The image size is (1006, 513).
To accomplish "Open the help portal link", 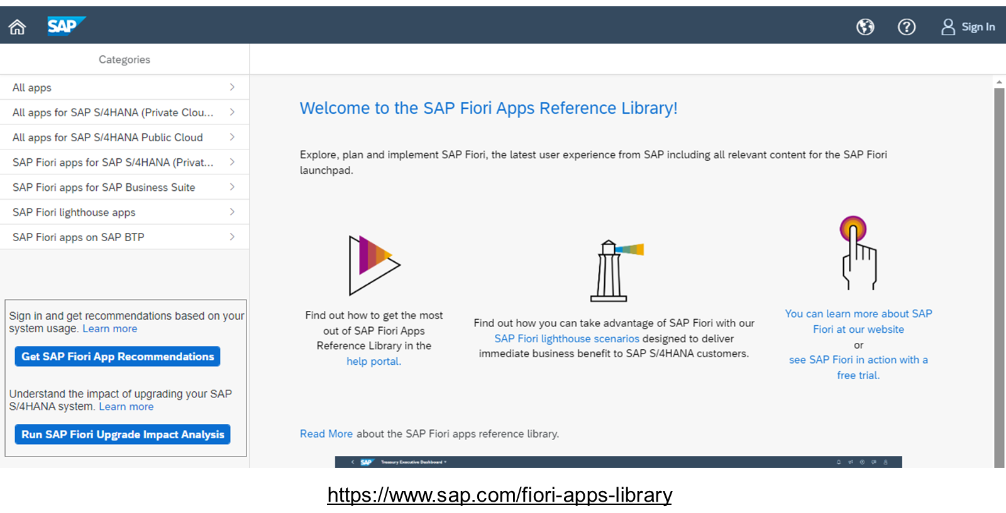I will click(373, 361).
